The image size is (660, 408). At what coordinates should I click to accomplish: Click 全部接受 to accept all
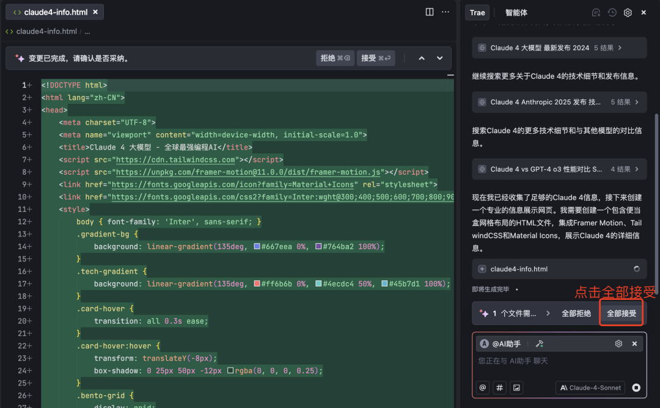click(621, 313)
